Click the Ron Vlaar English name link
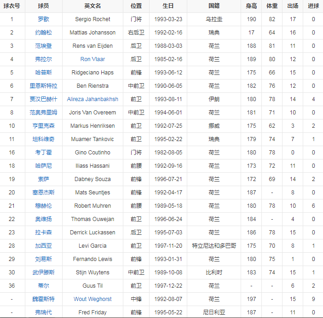Image resolution: width=323 pixels, height=318 pixels. point(92,59)
